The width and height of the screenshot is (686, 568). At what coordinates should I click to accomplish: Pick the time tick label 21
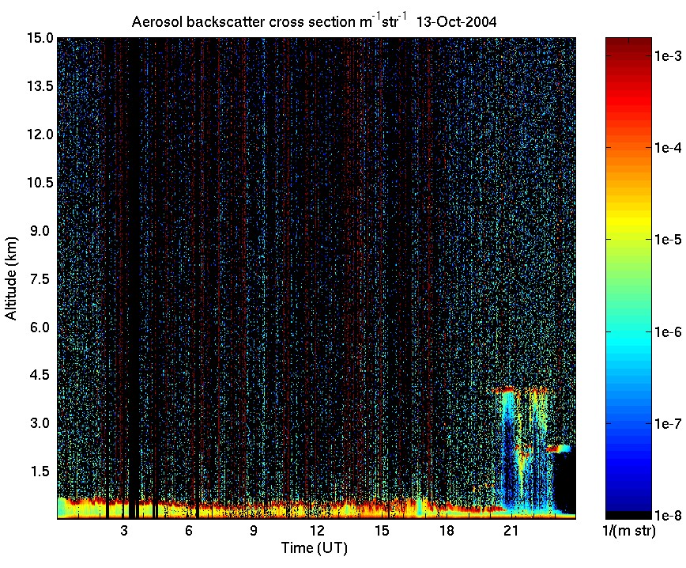(511, 531)
